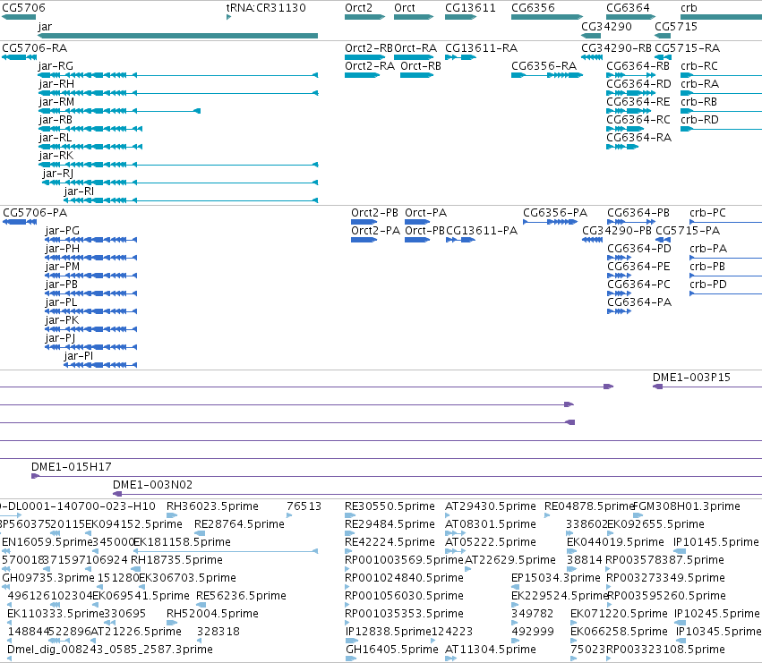
Task: Open the jar-PM protein label
Action: point(62,267)
